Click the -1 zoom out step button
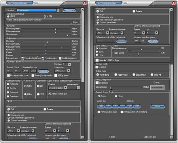The height and width of the screenshot is (143, 178). point(116,106)
